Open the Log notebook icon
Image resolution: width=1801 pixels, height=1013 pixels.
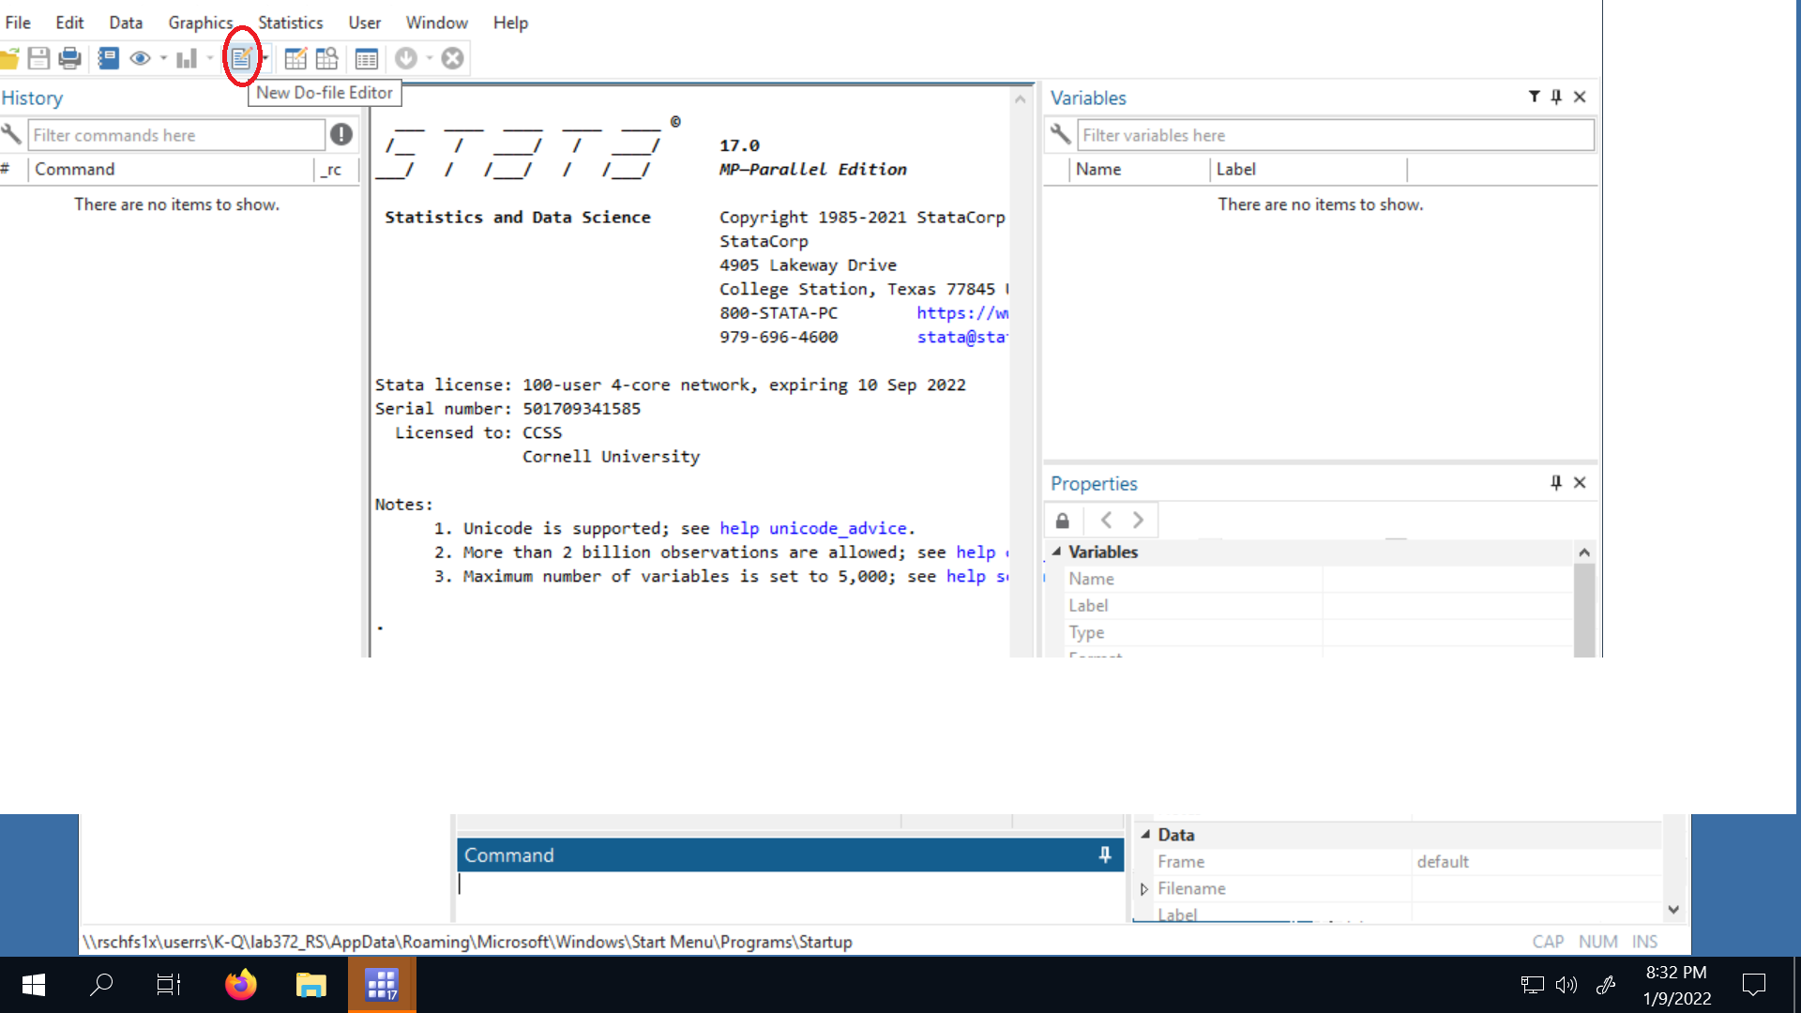coord(109,59)
